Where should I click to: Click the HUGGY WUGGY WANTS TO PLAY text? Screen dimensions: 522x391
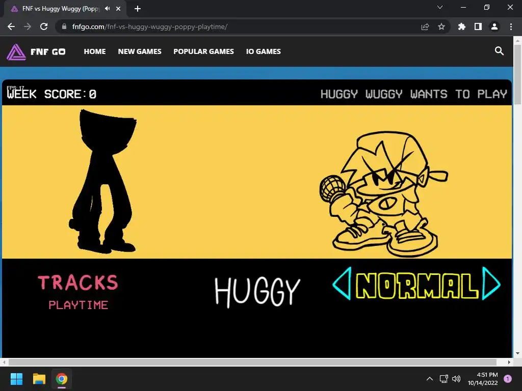click(x=414, y=94)
